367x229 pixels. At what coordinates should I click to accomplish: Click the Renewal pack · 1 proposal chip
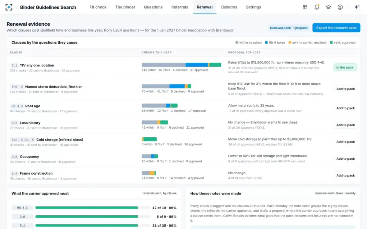pos(289,28)
